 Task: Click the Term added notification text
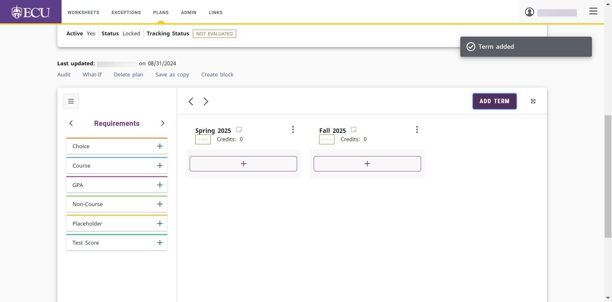(x=496, y=47)
